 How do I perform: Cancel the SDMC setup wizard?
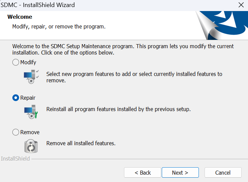tap(223, 173)
